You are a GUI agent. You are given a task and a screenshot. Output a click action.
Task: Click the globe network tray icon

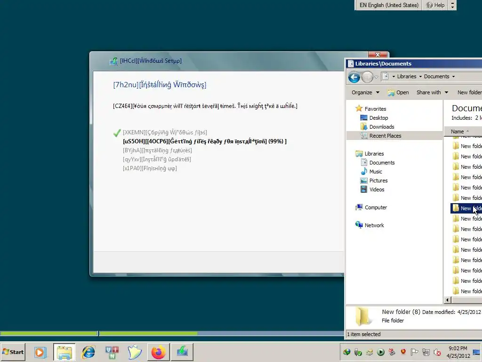(347, 352)
